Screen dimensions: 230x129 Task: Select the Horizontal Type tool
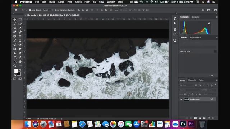tap(15, 57)
